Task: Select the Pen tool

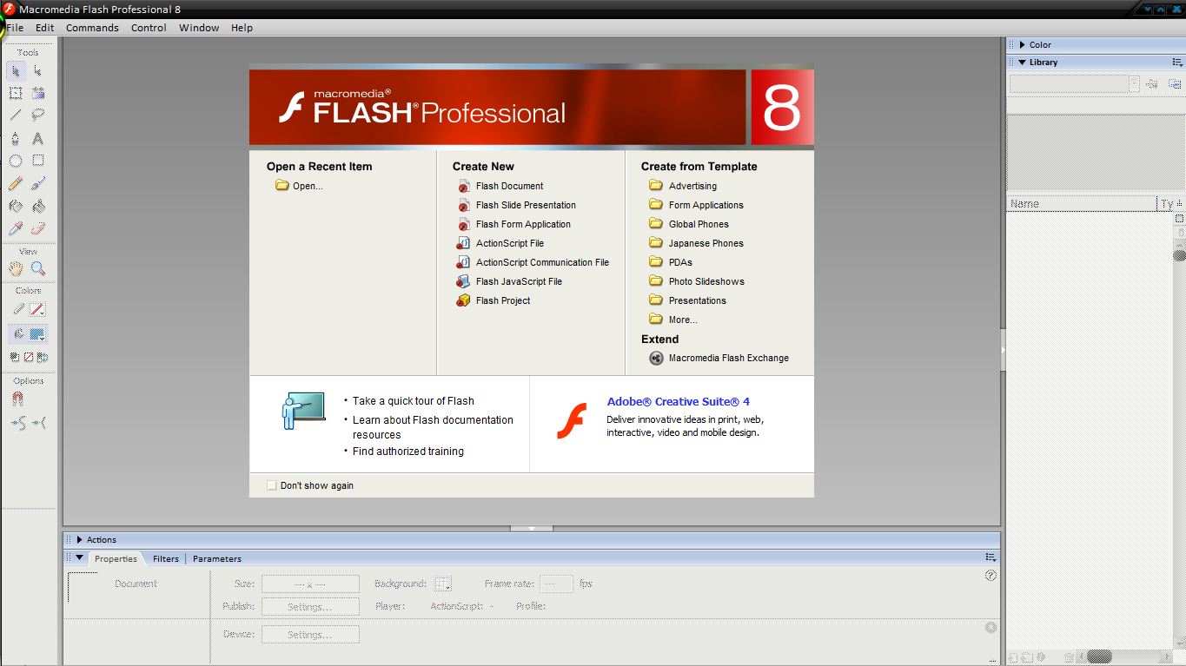Action: tap(14, 139)
